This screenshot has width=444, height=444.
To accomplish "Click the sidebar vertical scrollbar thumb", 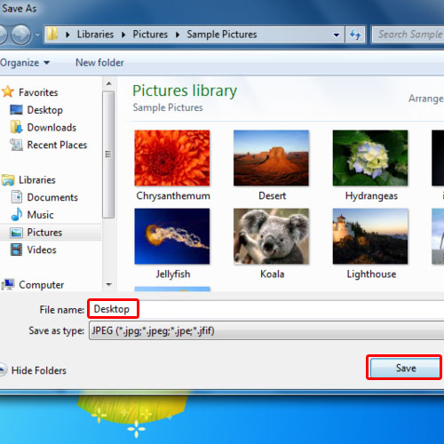I will (x=108, y=155).
